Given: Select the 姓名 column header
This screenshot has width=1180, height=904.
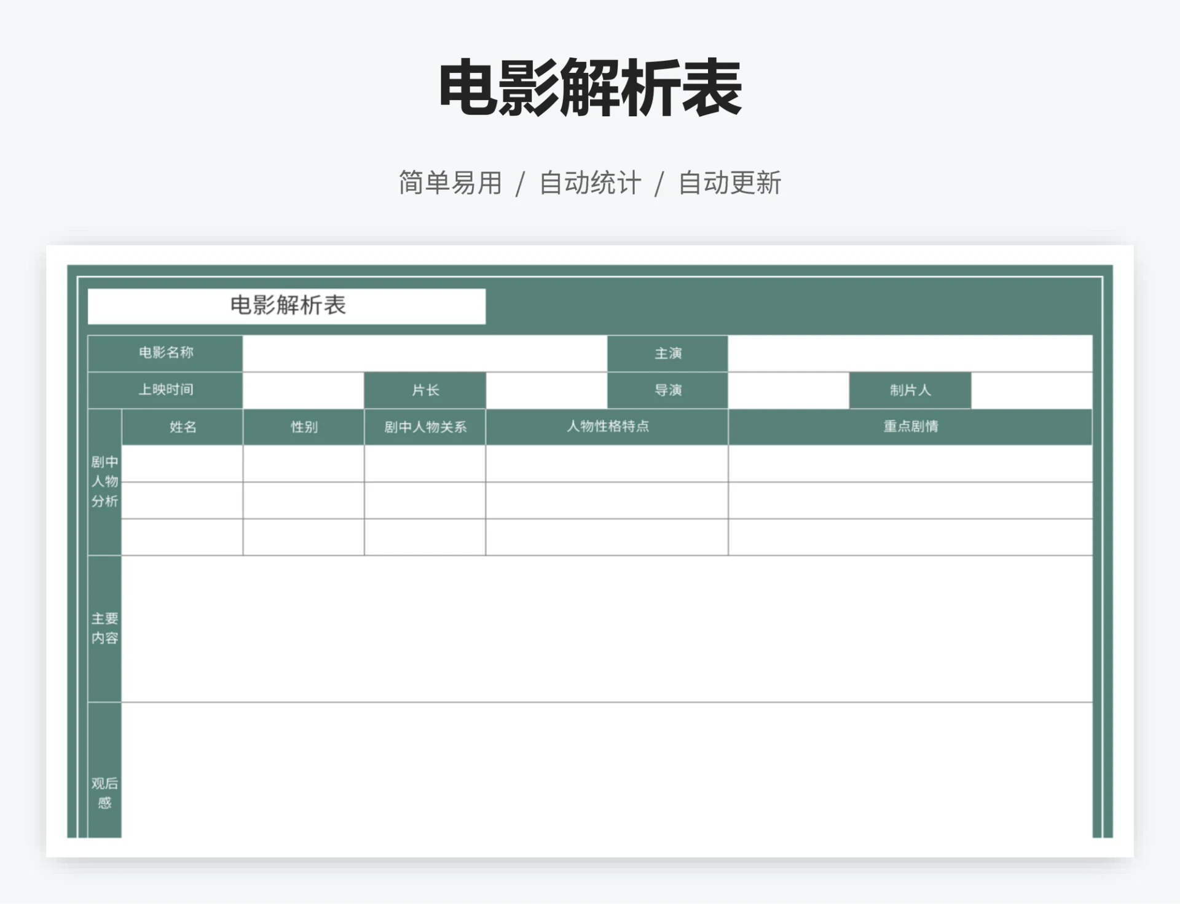Looking at the screenshot, I should point(182,427).
